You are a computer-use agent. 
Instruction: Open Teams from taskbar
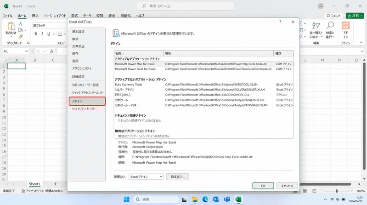coord(227,199)
